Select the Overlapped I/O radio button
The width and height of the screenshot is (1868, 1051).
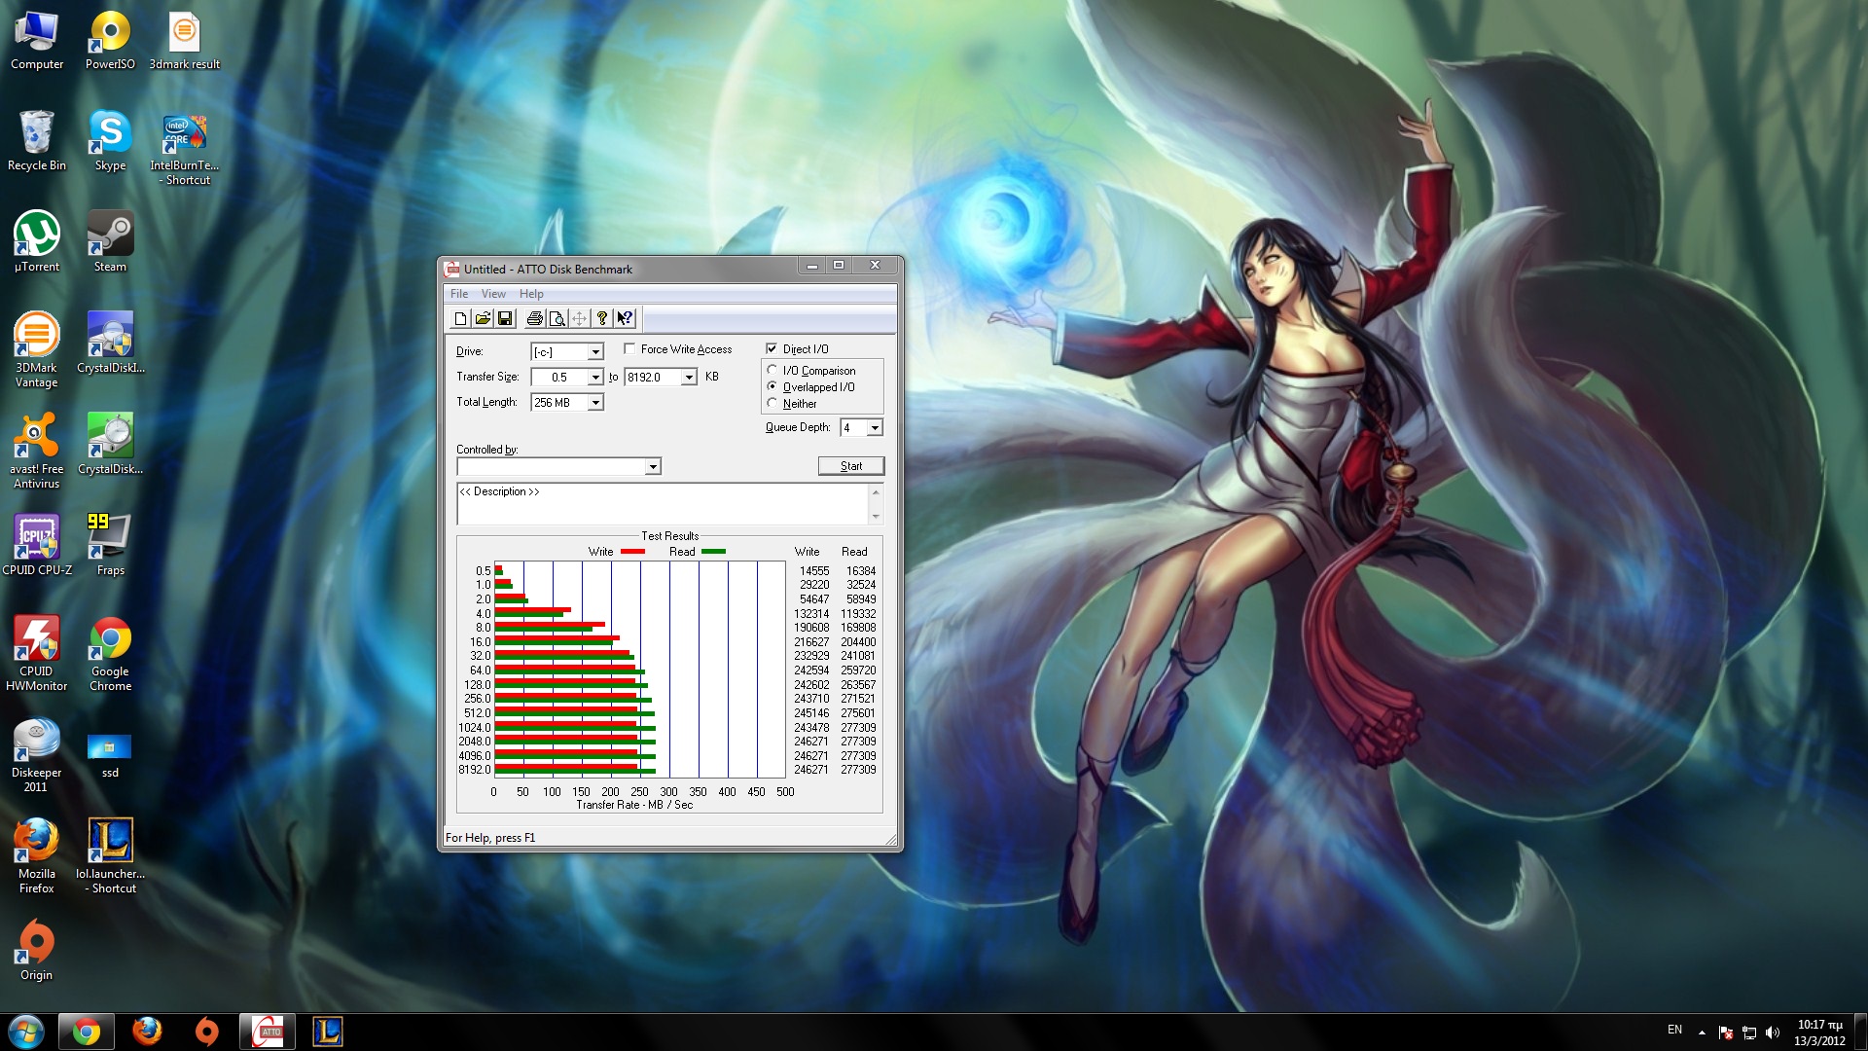tap(772, 386)
